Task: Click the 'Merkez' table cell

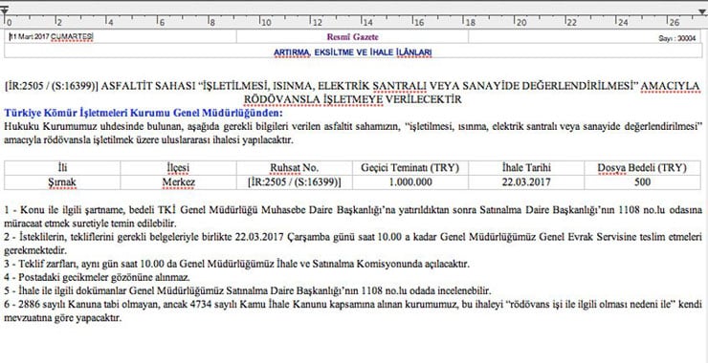Action: (x=178, y=182)
